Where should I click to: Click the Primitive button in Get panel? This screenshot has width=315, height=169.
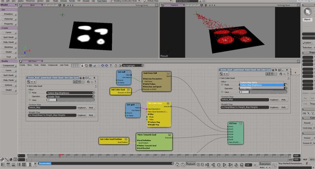coord(9,13)
